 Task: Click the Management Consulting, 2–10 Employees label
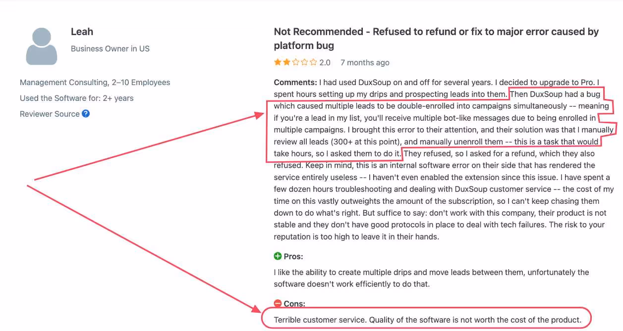94,82
